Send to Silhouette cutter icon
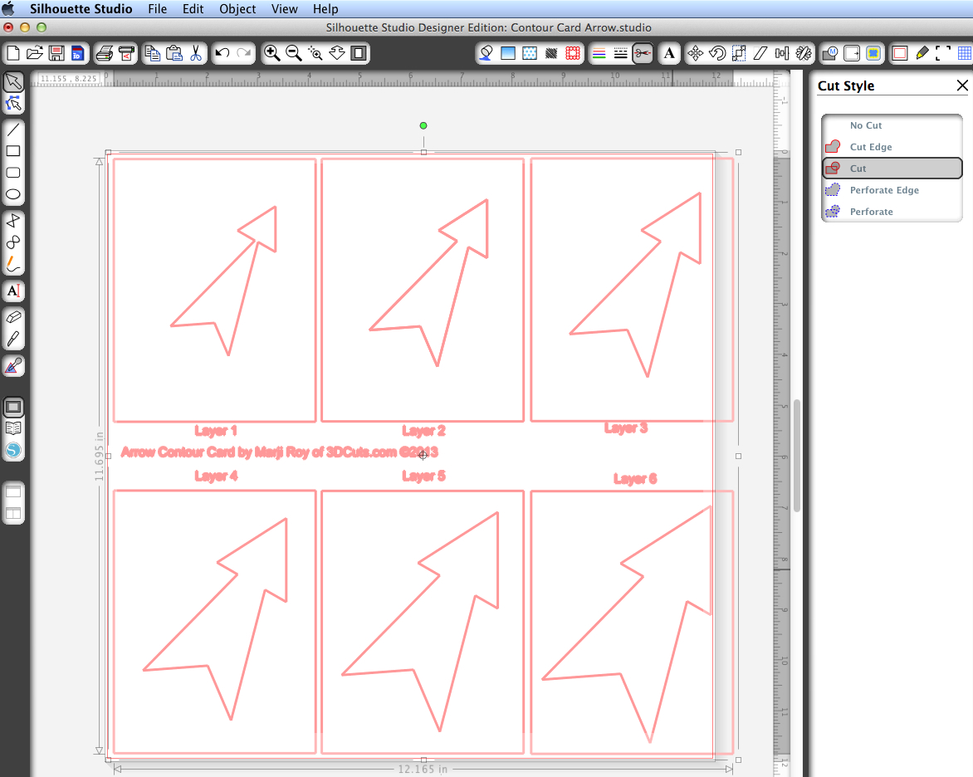 coord(126,53)
